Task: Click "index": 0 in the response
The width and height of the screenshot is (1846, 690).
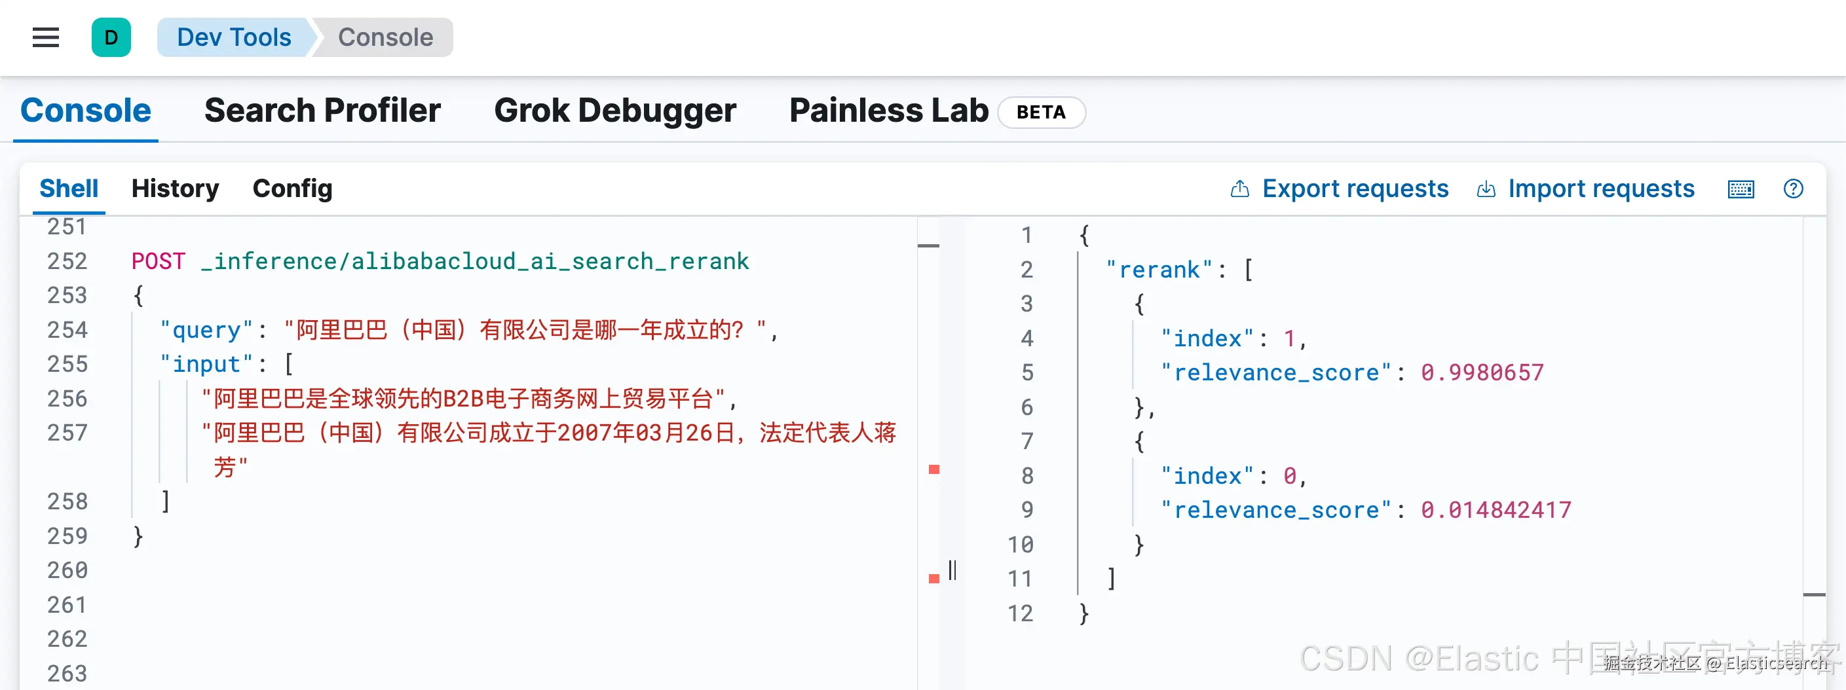Action: pos(1234,476)
